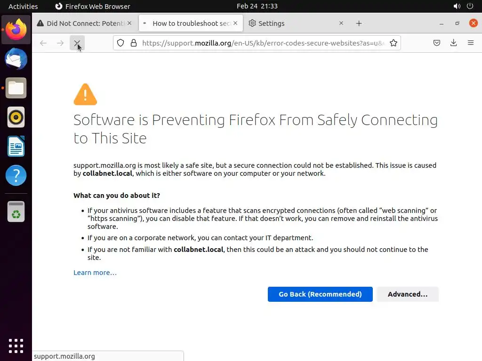This screenshot has height=361, width=482.
Task: Open the Downloads toolbar icon
Action: (x=453, y=43)
